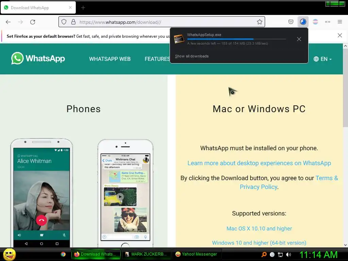Click the WhatsApp logo in header

point(38,58)
